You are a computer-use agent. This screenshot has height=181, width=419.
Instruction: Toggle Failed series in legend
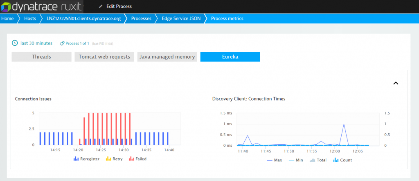pyautogui.click(x=137, y=159)
